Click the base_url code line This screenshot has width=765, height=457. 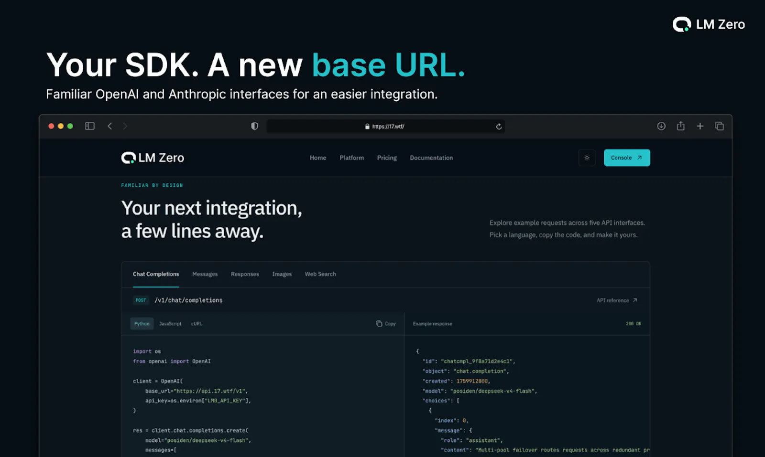pos(197,391)
